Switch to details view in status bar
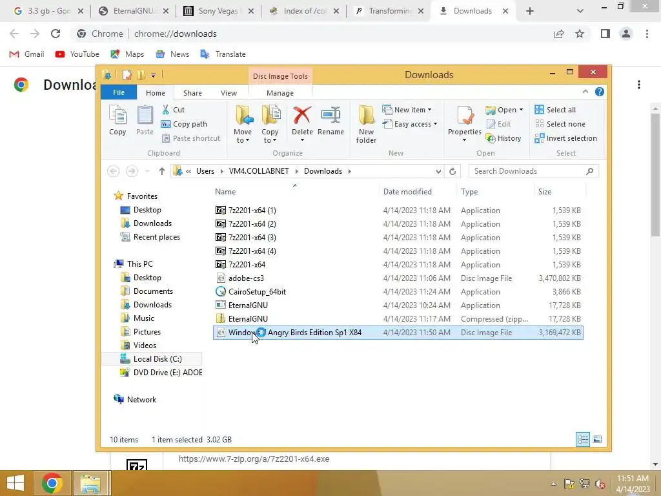The width and height of the screenshot is (661, 496). coord(583,439)
